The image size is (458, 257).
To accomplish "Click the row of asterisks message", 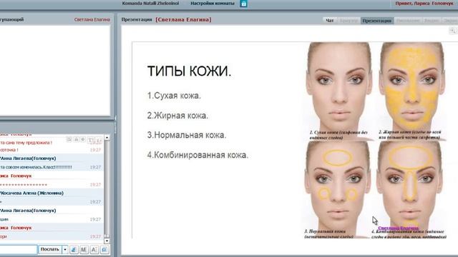I will (x=24, y=185).
